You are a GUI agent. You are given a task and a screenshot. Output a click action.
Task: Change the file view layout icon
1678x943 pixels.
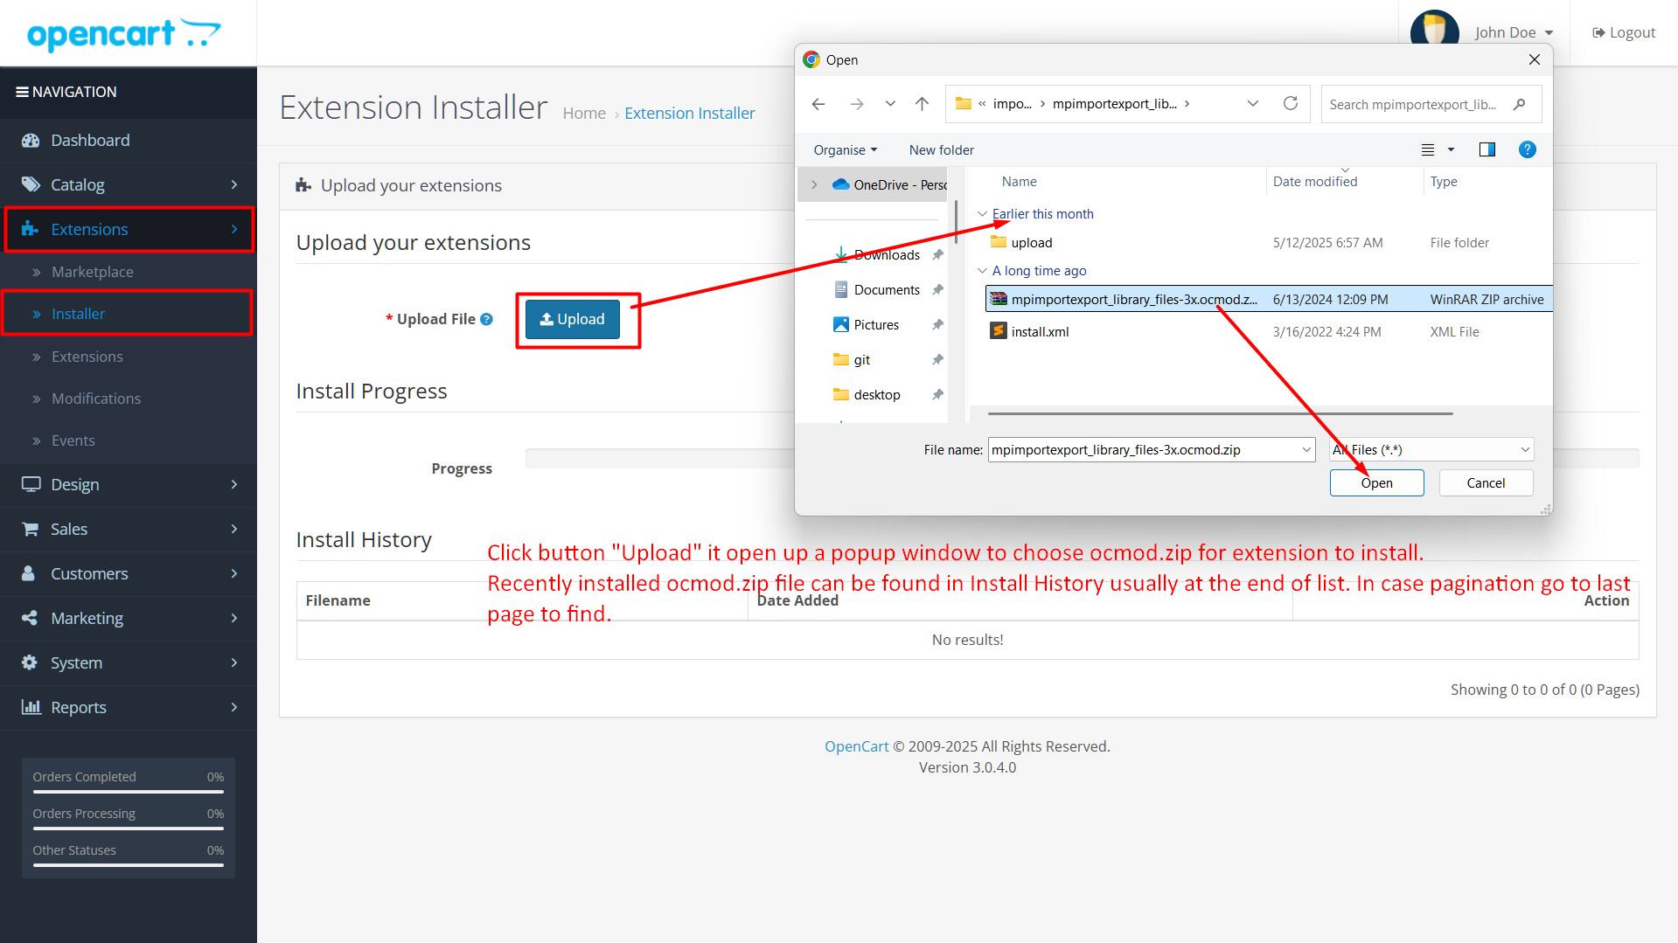coord(1428,149)
